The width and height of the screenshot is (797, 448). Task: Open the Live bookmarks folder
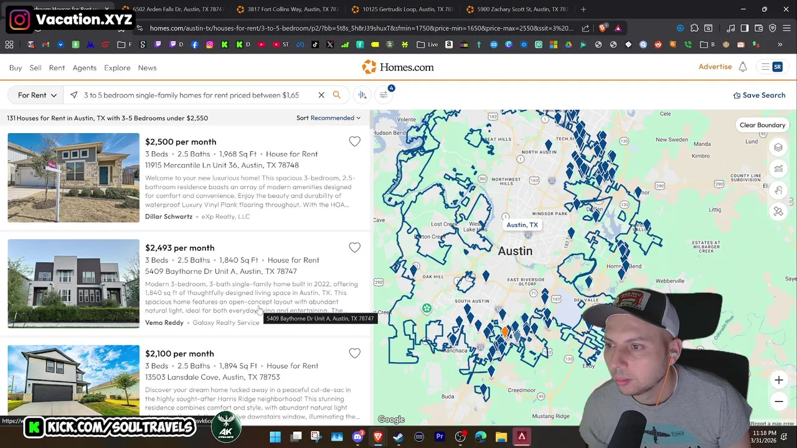click(427, 45)
